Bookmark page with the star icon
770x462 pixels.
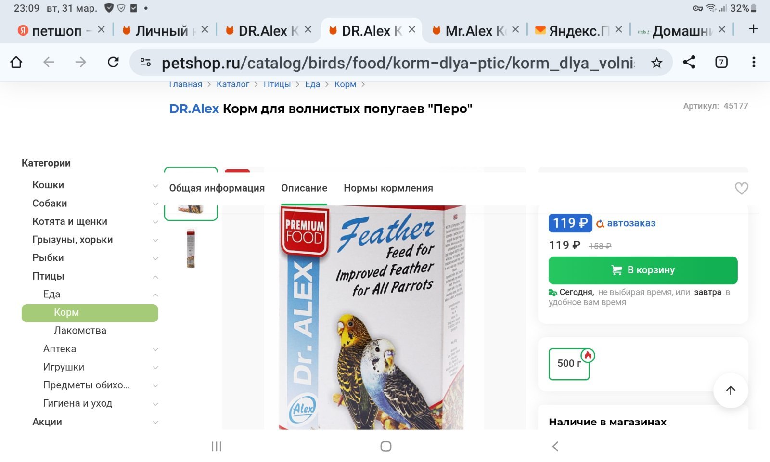click(x=656, y=63)
